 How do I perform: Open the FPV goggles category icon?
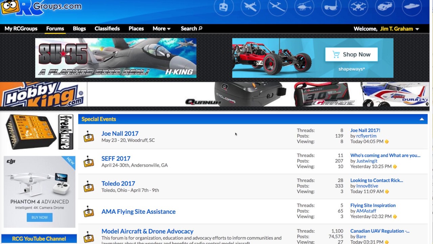point(331,7)
